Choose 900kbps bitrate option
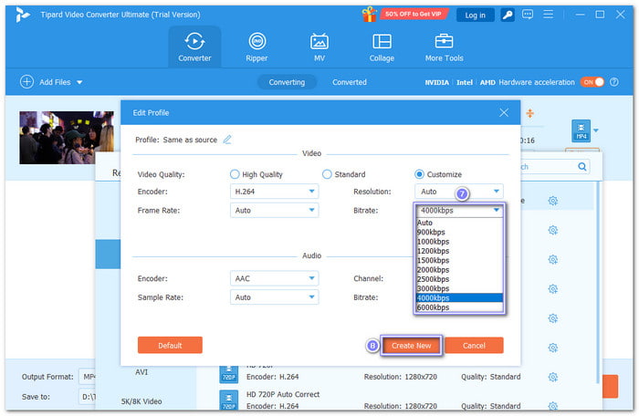 tap(459, 233)
